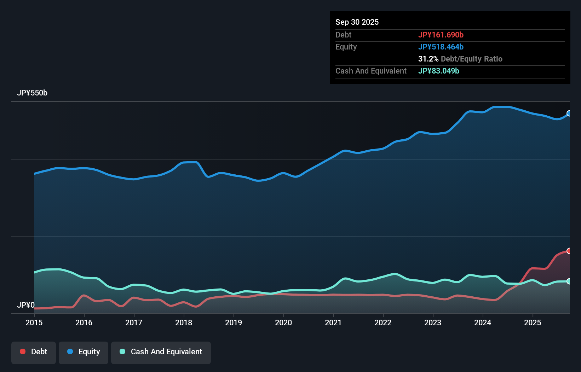Click the red Debt legend dot
The height and width of the screenshot is (372, 581).
(x=22, y=351)
